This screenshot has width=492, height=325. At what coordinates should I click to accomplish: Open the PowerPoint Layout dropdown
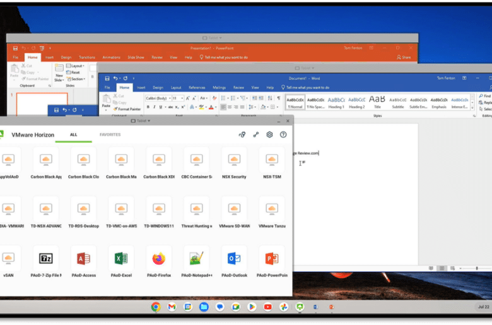coord(75,66)
